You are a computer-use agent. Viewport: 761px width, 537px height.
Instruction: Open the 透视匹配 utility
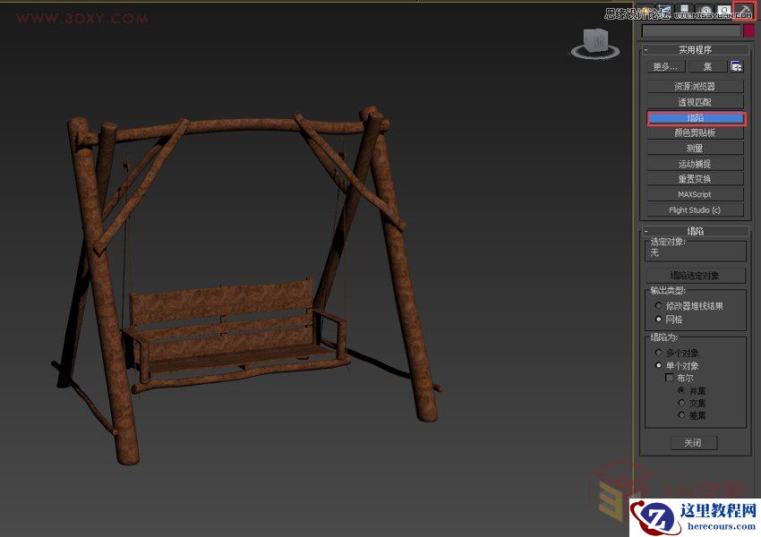point(695,102)
